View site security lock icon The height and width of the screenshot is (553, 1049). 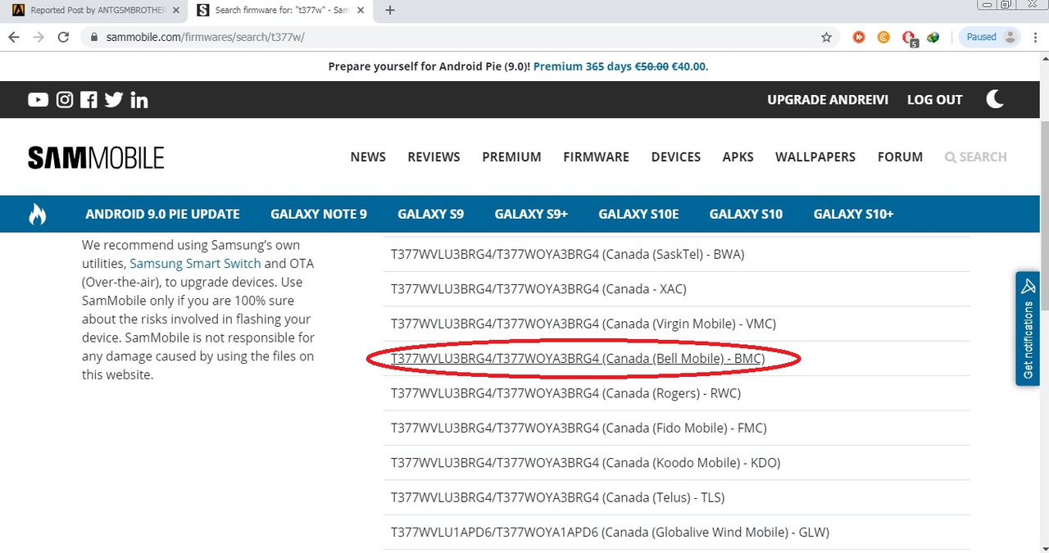coord(94,37)
